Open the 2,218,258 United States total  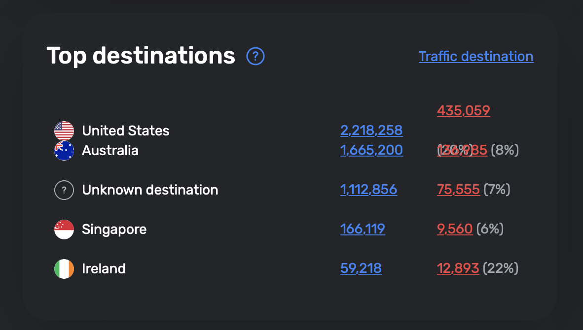(371, 131)
